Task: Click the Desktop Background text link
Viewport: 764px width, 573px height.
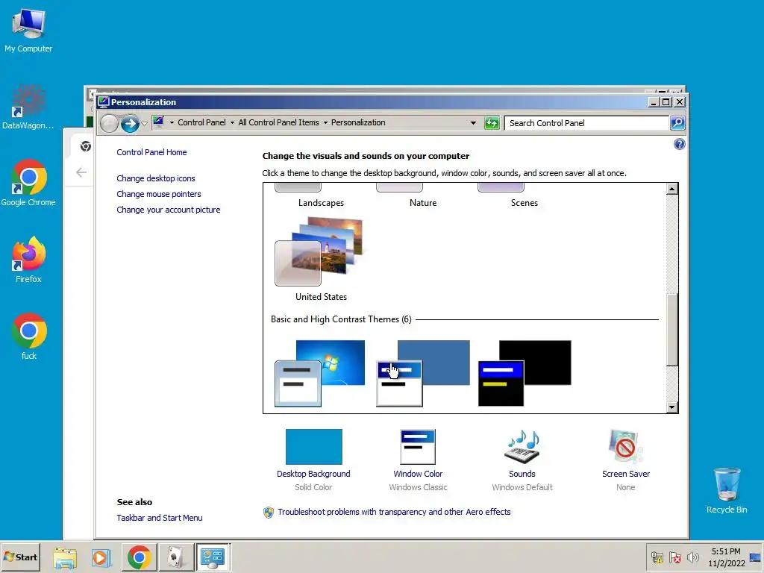Action: (x=313, y=474)
